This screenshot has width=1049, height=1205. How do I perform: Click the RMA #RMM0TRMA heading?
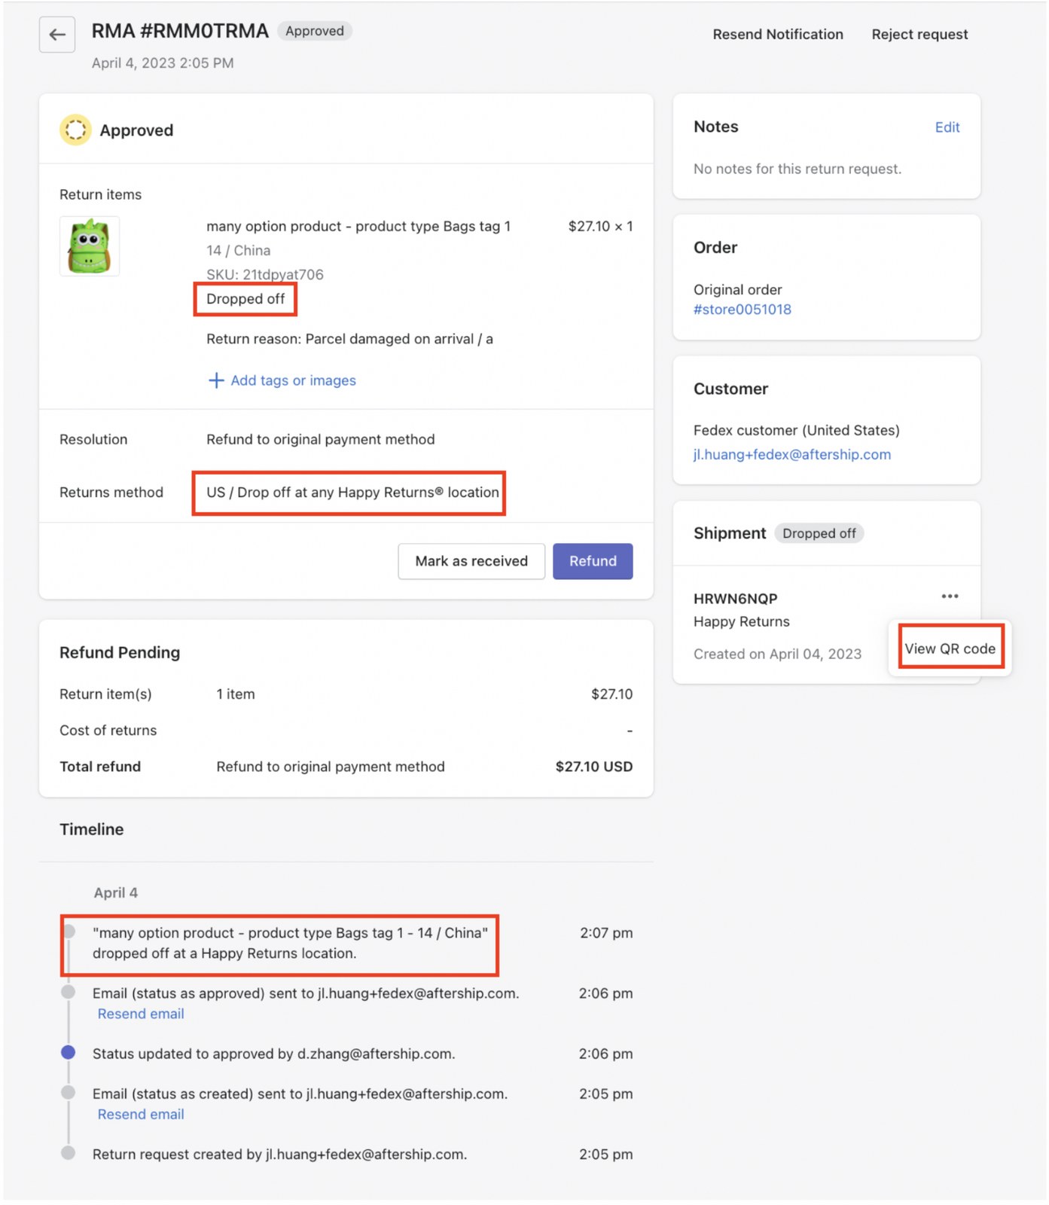coord(180,31)
